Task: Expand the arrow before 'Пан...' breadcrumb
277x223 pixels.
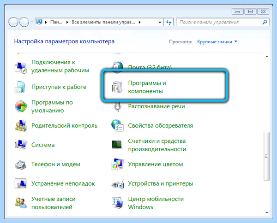Action: point(46,22)
